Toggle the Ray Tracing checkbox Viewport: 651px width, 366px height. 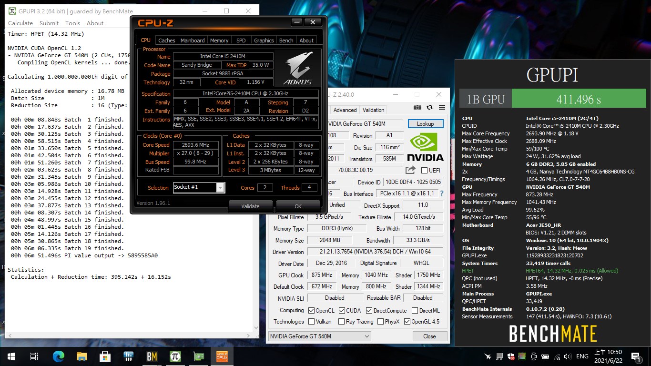pyautogui.click(x=341, y=322)
